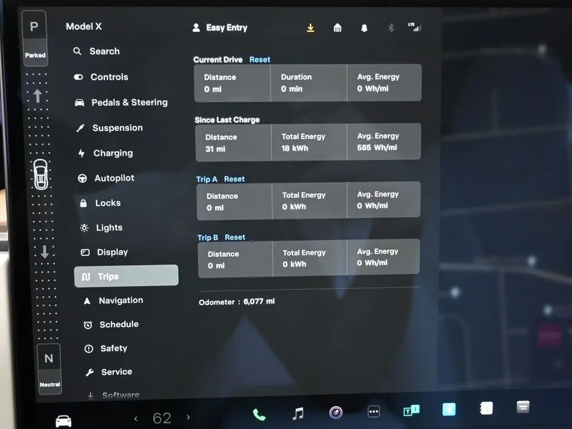
Task: Click the software download arrow icon
Action: click(311, 28)
